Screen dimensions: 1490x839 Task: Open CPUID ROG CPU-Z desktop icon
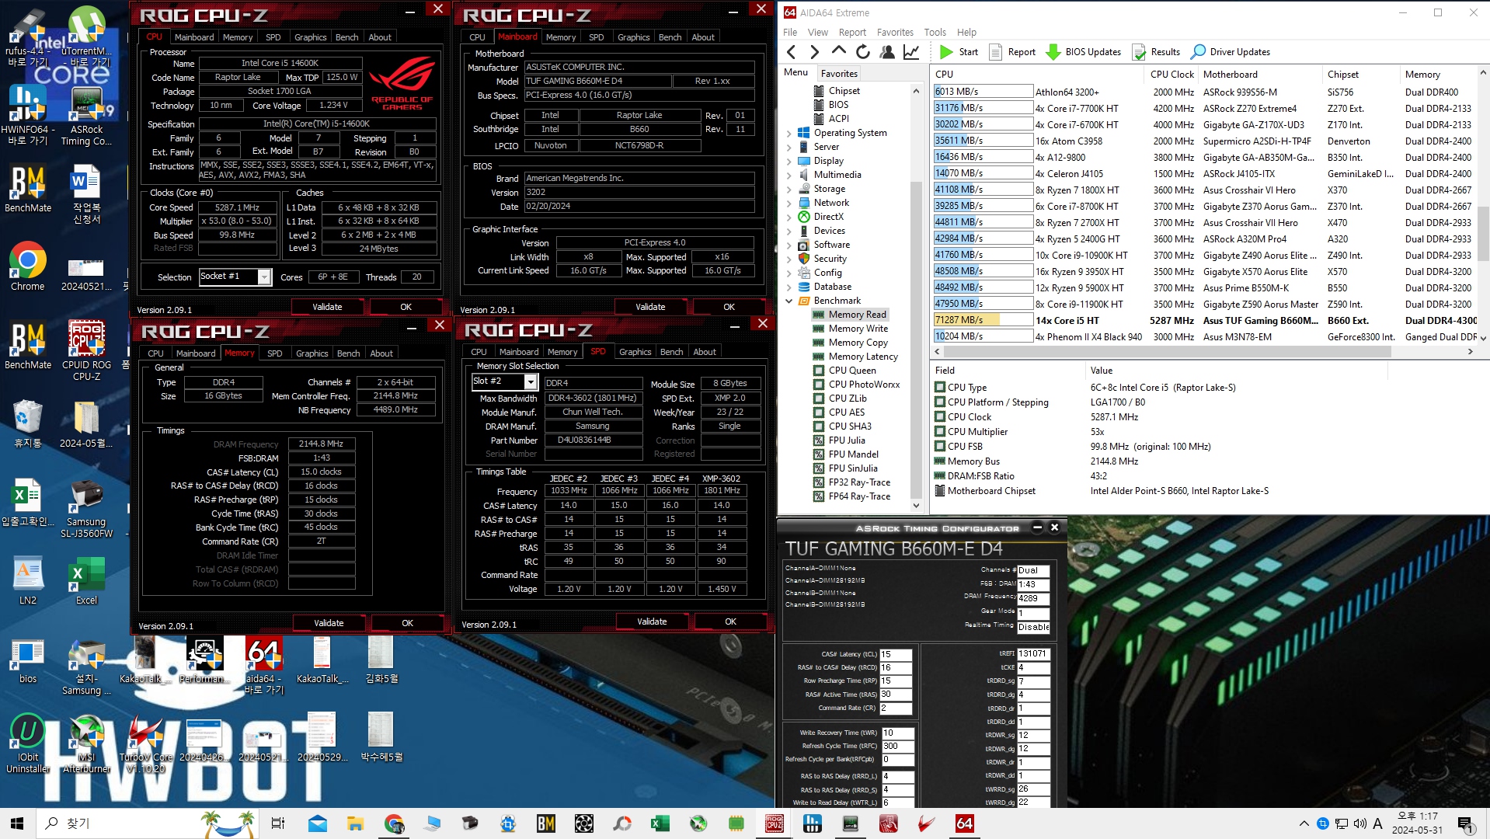pyautogui.click(x=86, y=350)
